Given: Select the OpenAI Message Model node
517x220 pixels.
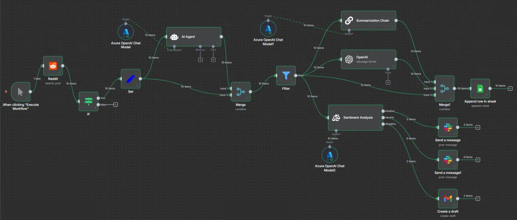Looking at the screenshot, I should (x=368, y=59).
